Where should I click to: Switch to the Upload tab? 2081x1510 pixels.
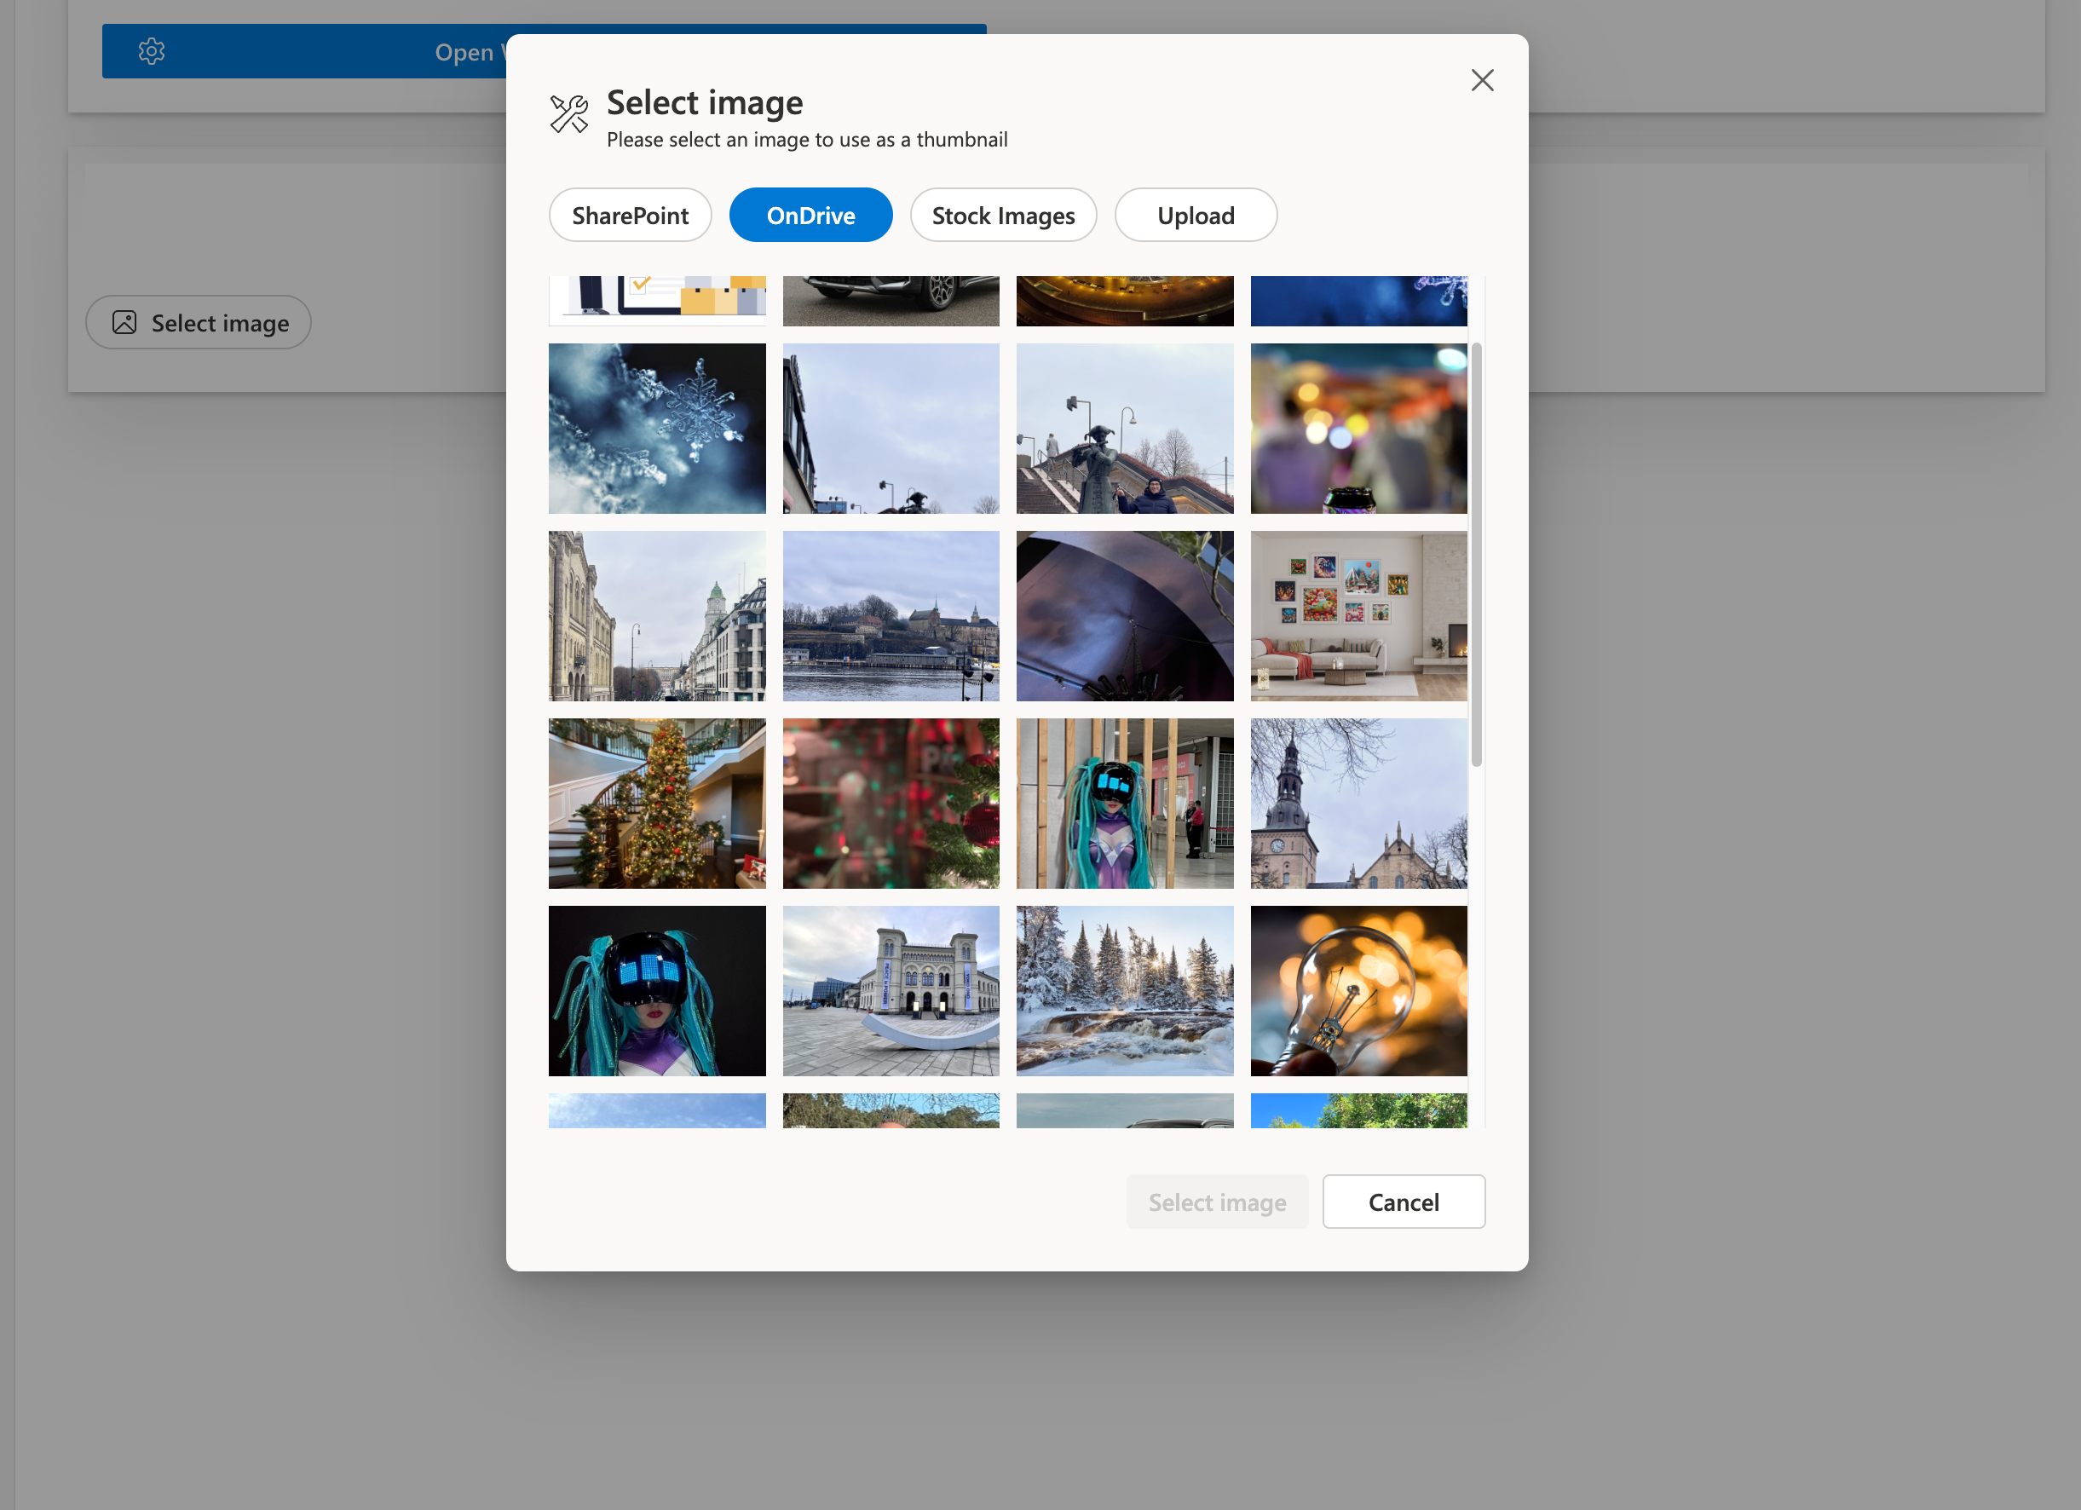[1195, 216]
